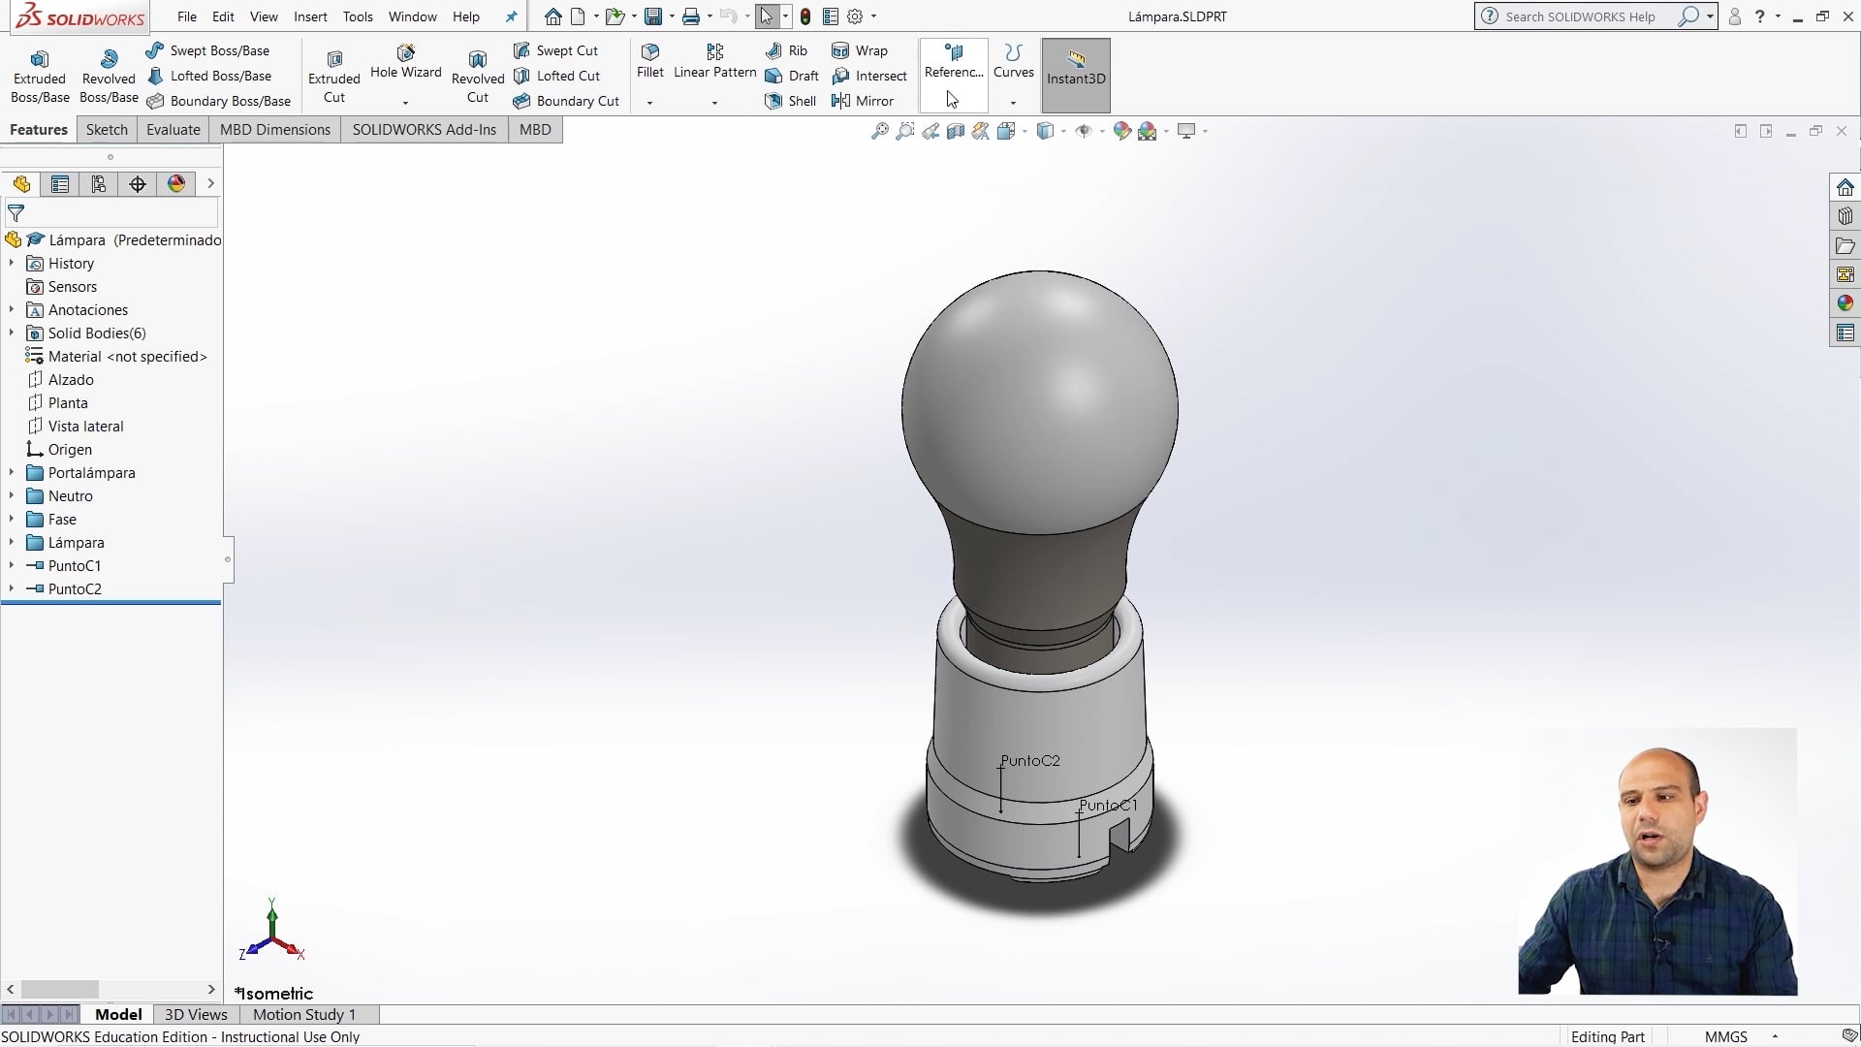Open the SOLIDWORKS Add-Ins tab
This screenshot has height=1047, width=1861.
tap(424, 129)
